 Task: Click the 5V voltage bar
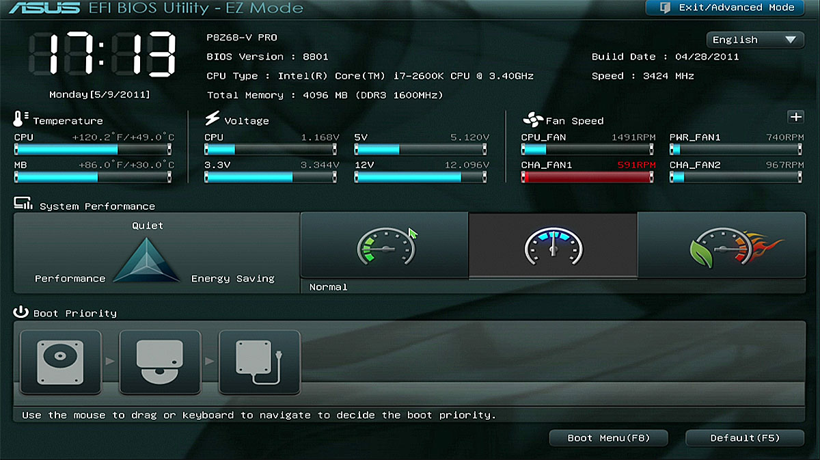422,150
